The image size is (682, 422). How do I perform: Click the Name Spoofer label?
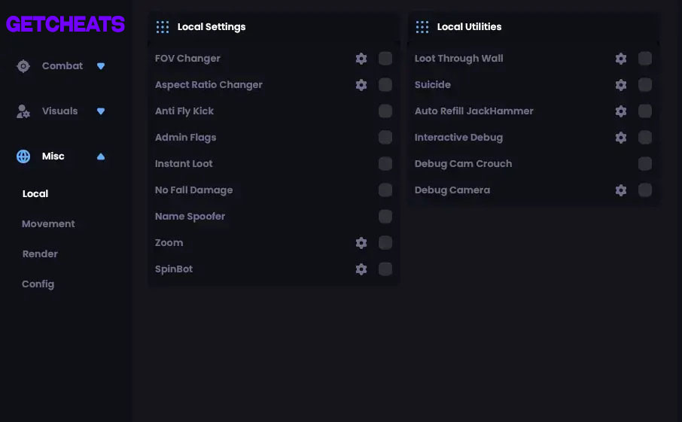[190, 217]
